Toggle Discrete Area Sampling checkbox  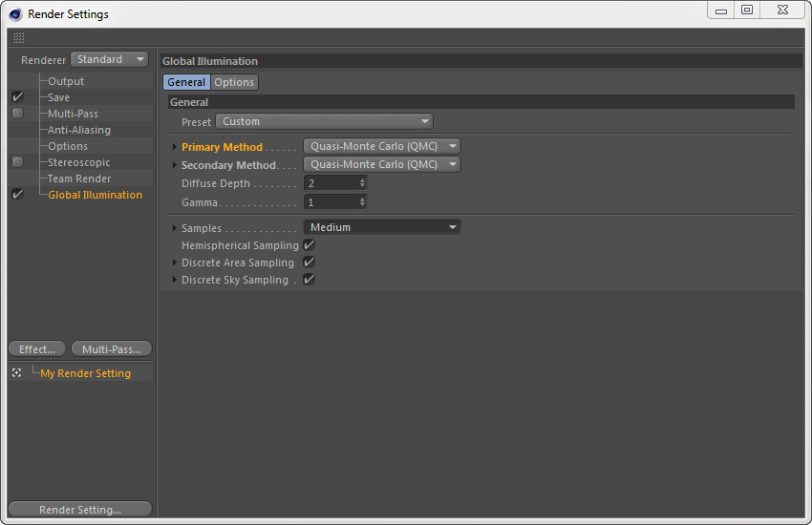[309, 262]
